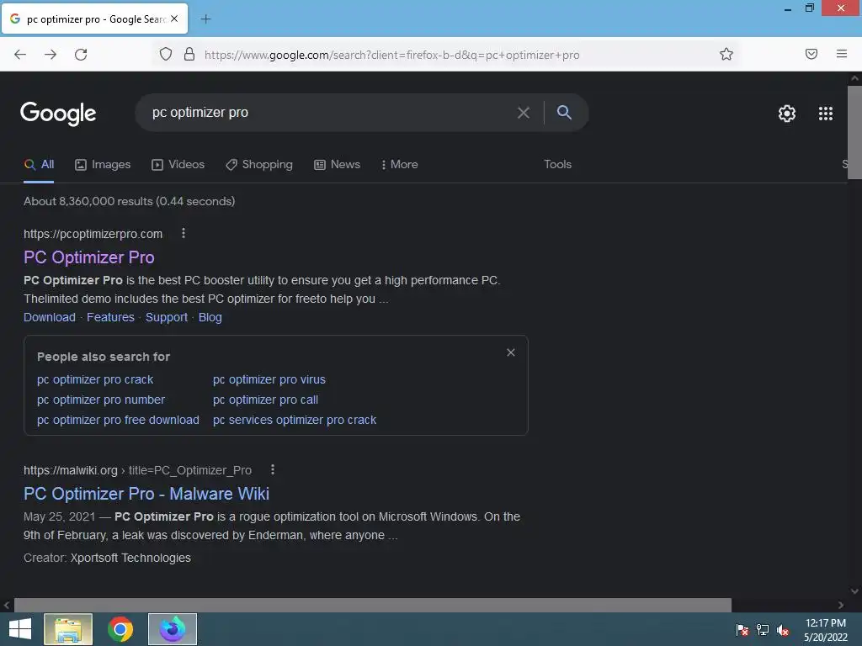Open PC Optimizer Pro - Malware Wiki result
Screen dimensions: 862x646
146,493
